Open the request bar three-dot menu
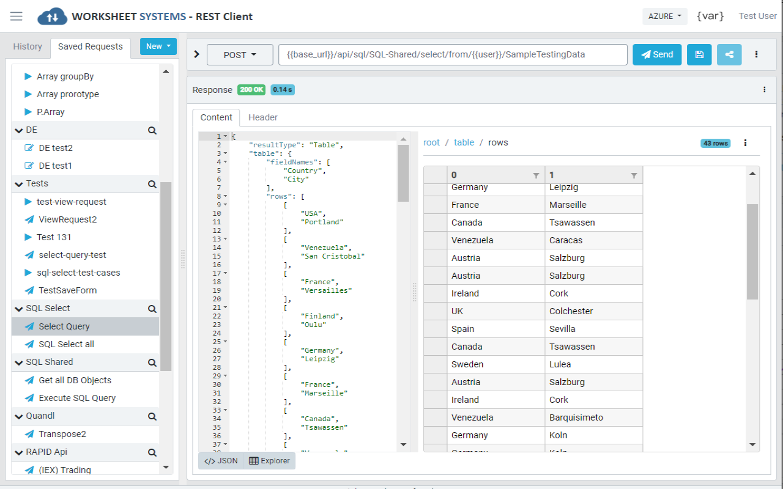Screen dimensions: 783x489 [757, 54]
